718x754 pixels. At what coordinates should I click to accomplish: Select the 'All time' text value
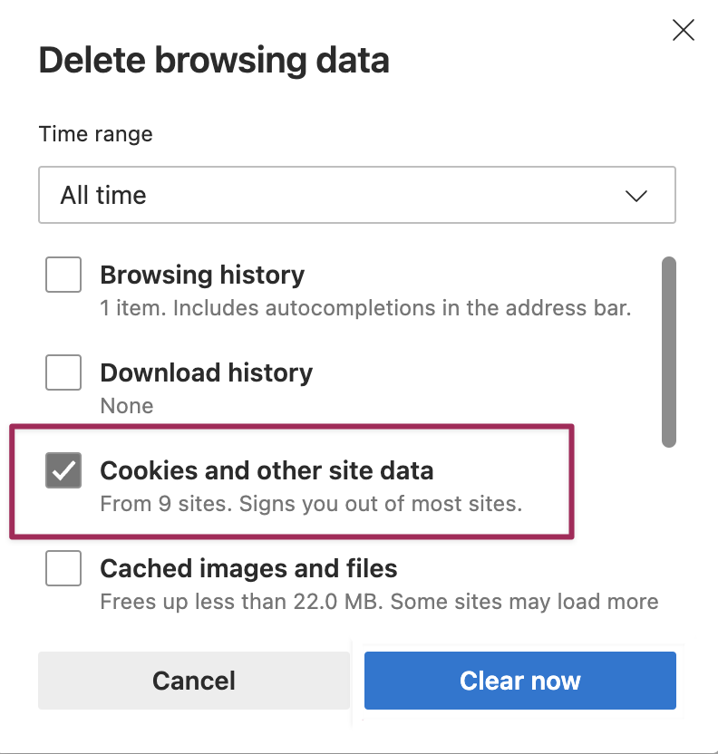coord(103,195)
